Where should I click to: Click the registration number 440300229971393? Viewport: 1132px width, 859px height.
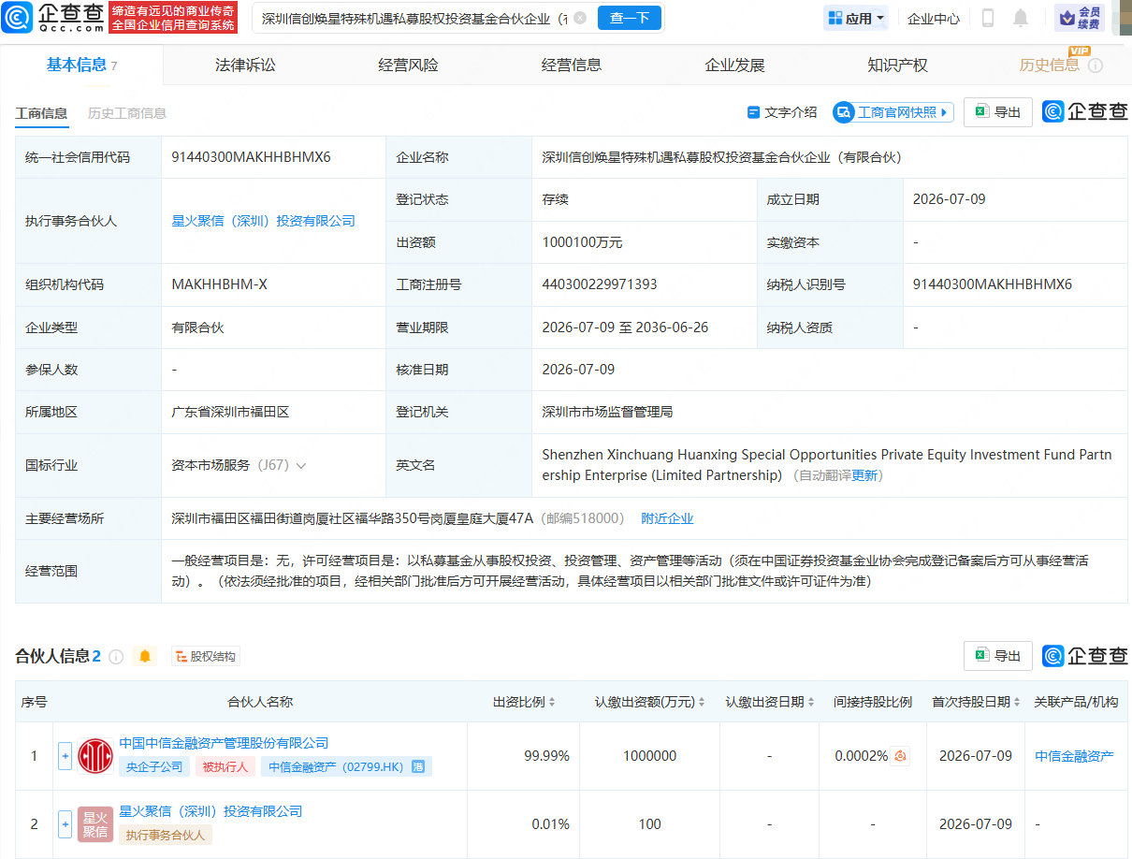[600, 284]
